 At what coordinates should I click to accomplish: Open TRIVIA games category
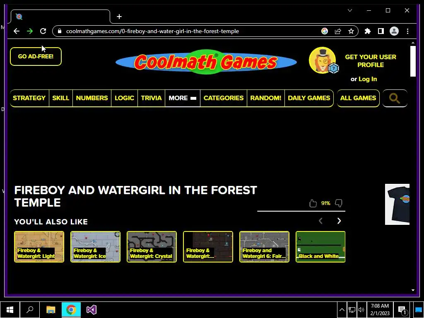151,98
